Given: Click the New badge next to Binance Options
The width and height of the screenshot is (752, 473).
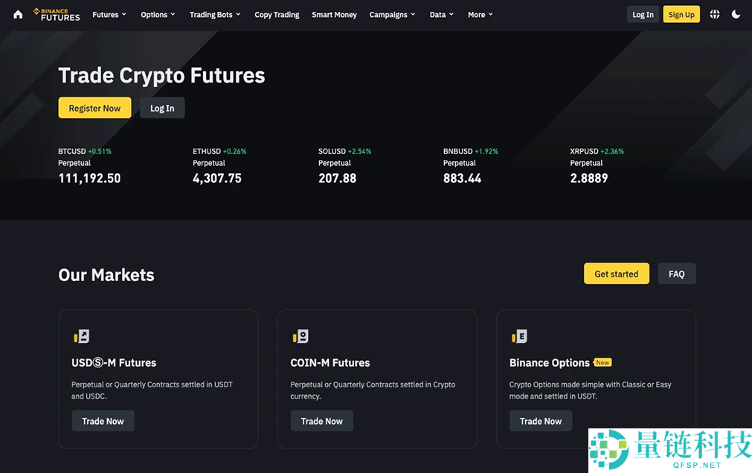Looking at the screenshot, I should (x=602, y=362).
